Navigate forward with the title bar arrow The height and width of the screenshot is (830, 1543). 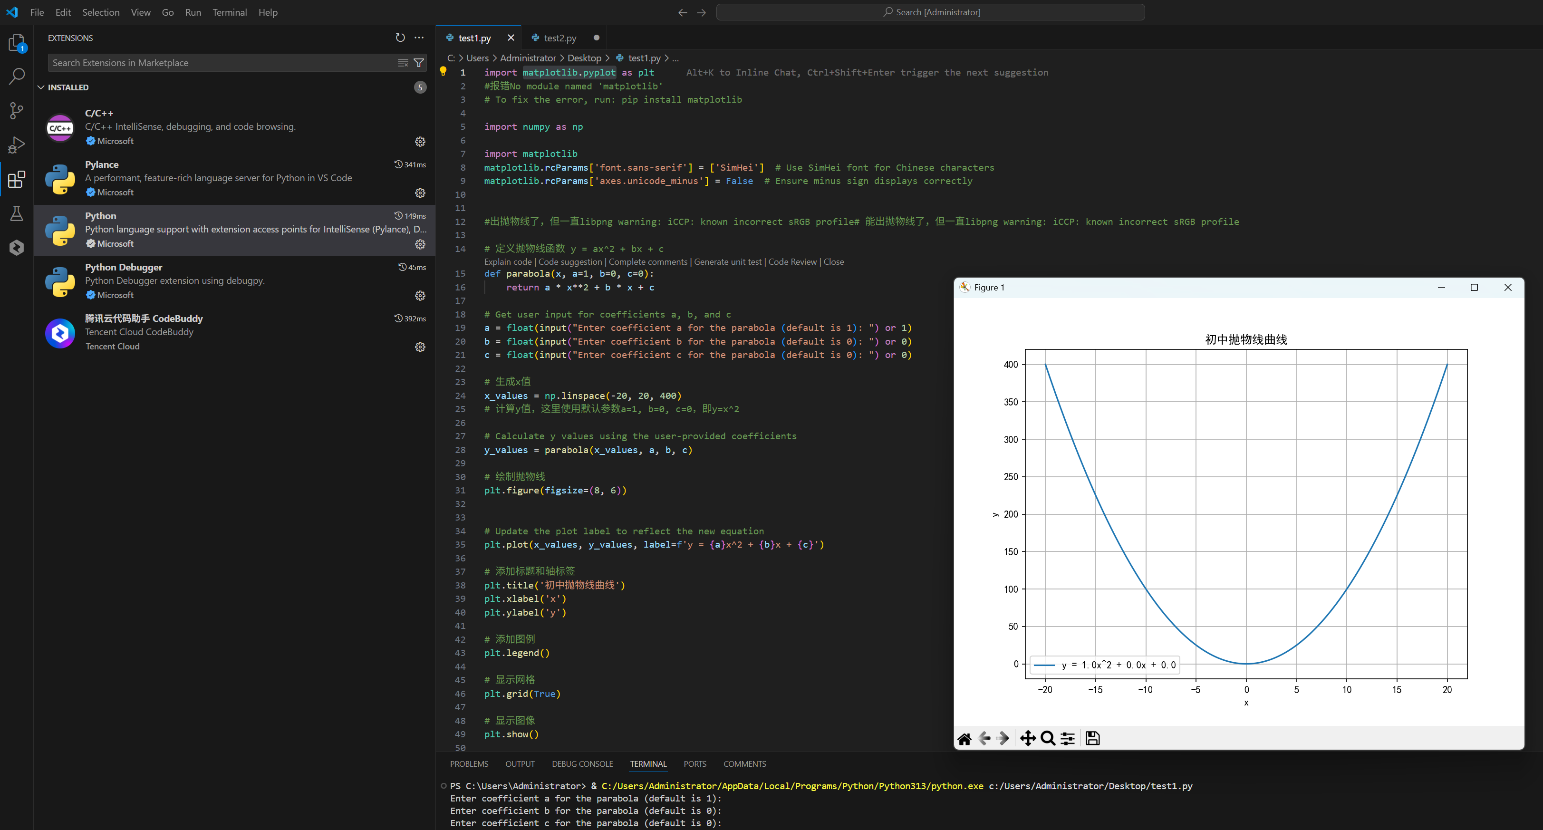point(702,12)
